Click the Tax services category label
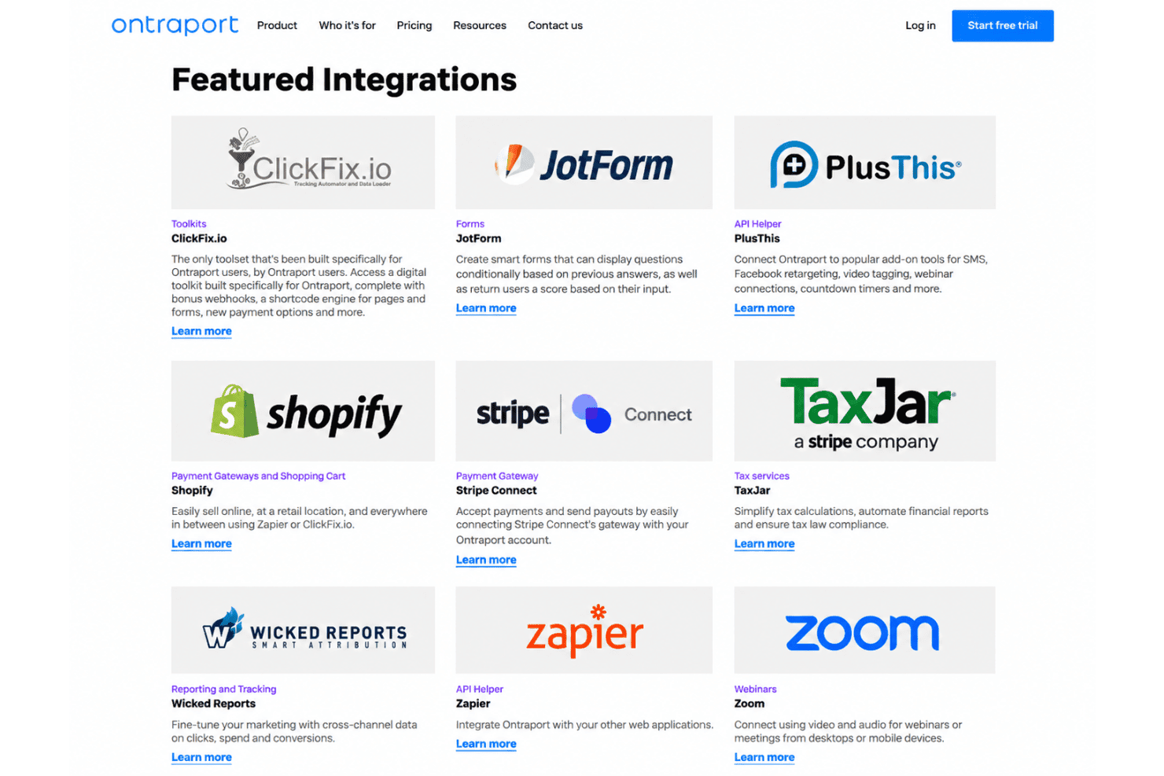 click(761, 476)
